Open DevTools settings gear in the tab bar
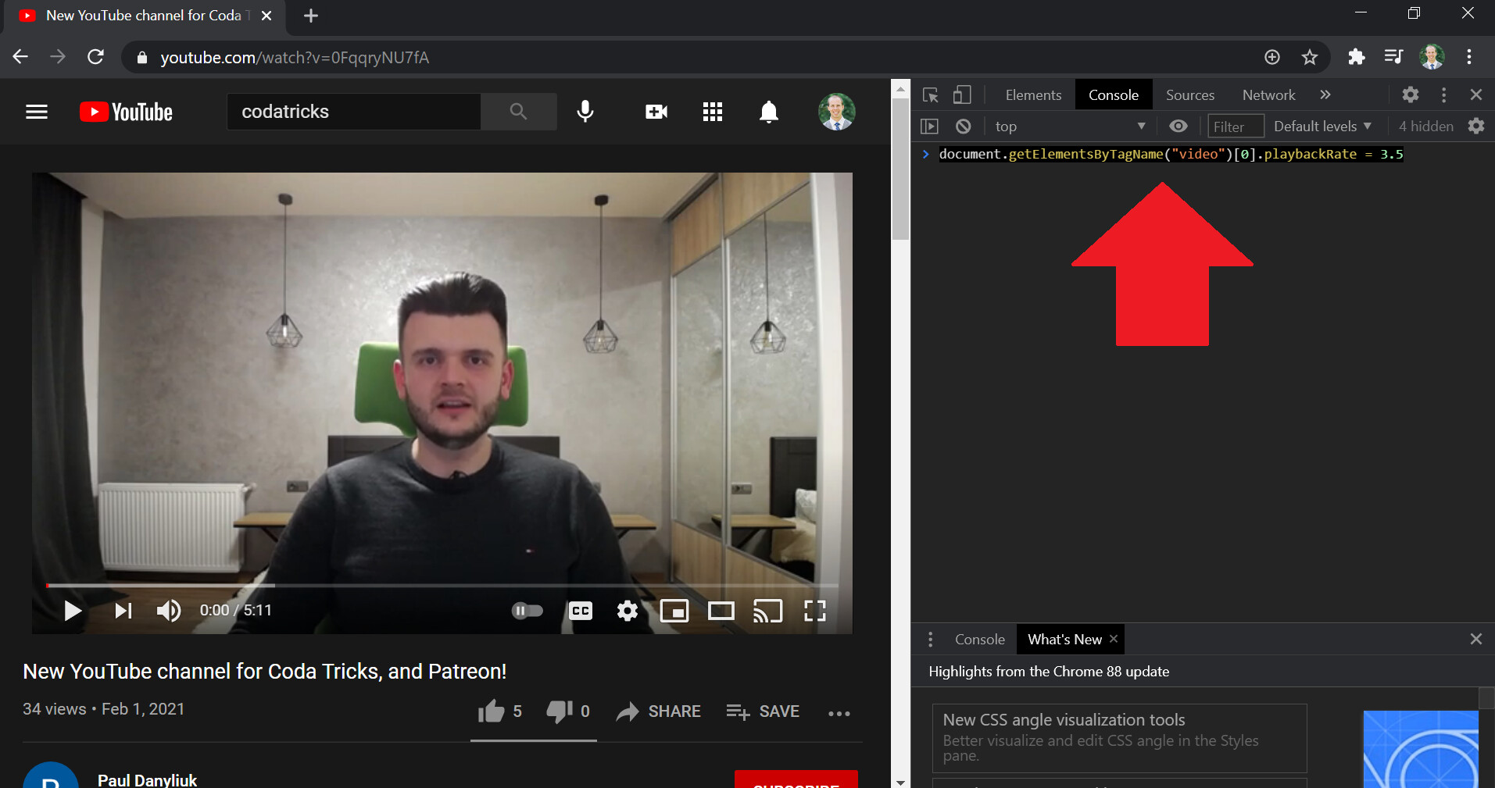1495x788 pixels. pos(1411,94)
